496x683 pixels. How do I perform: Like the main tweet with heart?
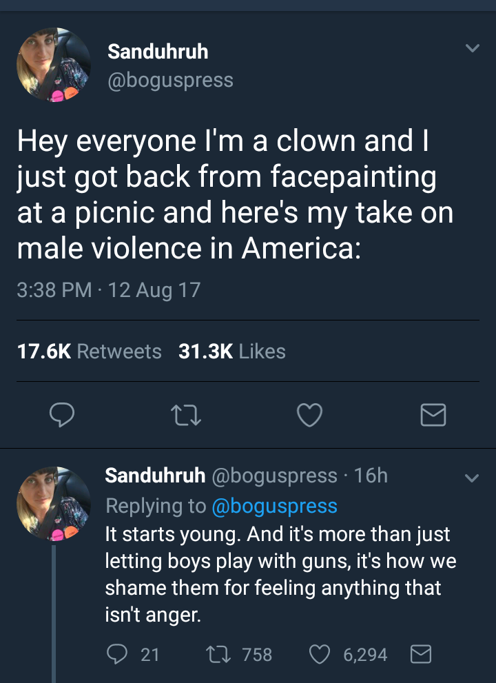310,414
